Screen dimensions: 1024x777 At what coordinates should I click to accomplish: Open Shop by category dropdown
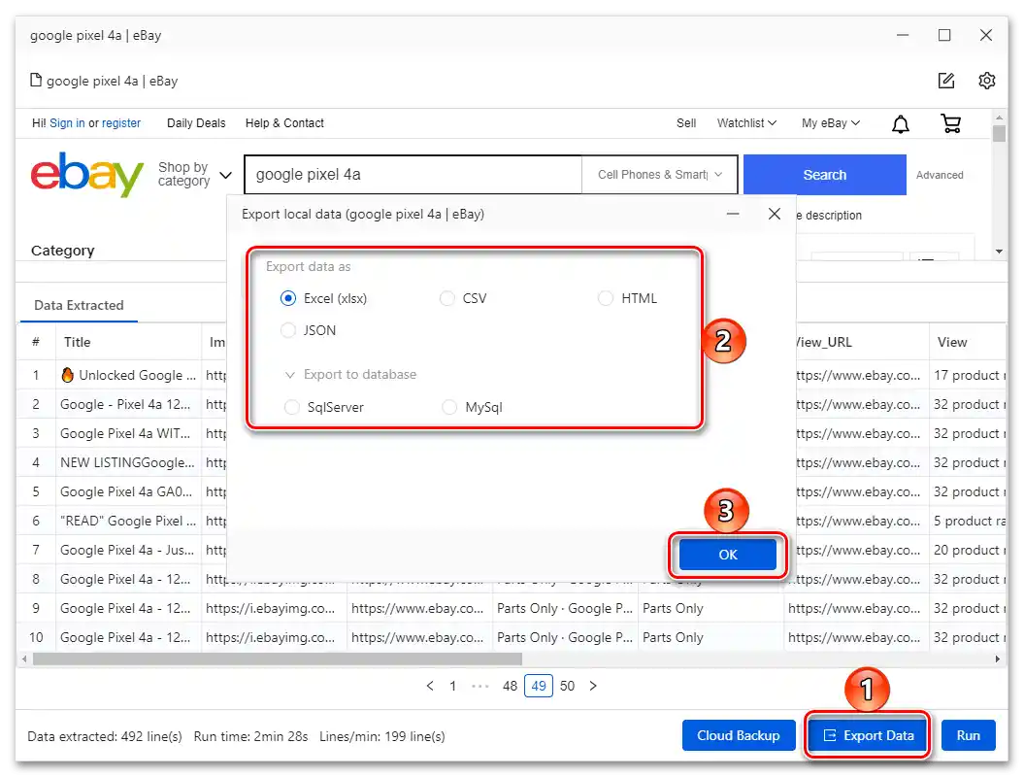(x=195, y=175)
